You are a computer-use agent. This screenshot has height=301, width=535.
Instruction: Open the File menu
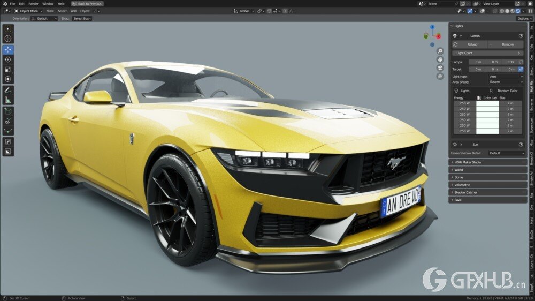[12, 4]
